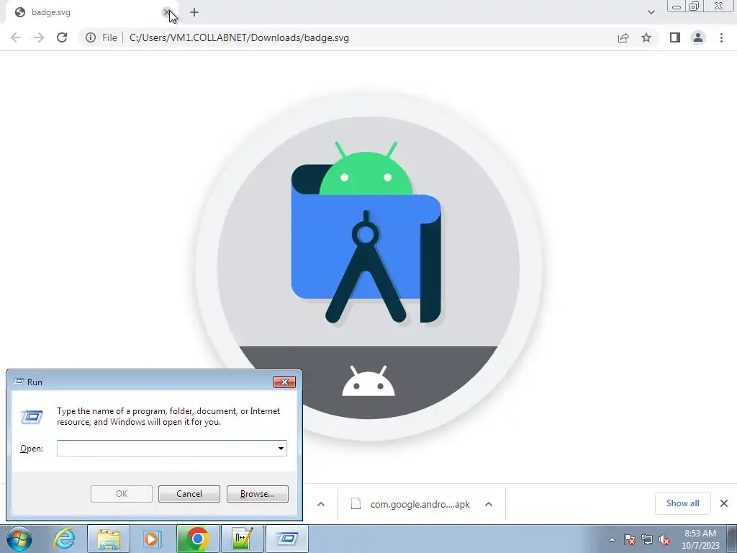Open the tab search chevron

pyautogui.click(x=651, y=12)
